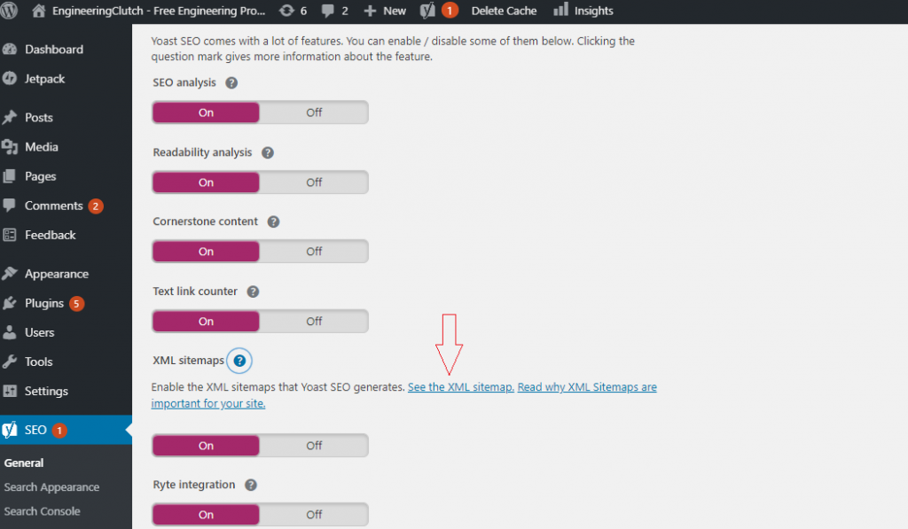Open the comments bubble icon in admin bar
The width and height of the screenshot is (908, 529).
[x=328, y=11]
